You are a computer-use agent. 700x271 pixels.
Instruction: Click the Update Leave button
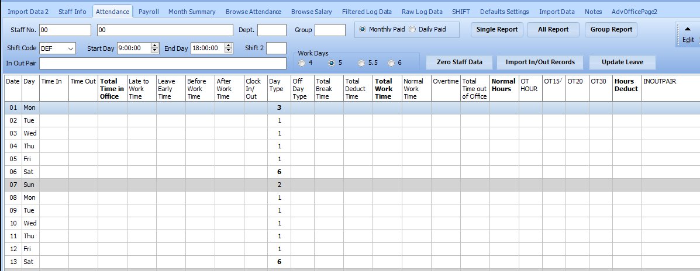coord(622,62)
